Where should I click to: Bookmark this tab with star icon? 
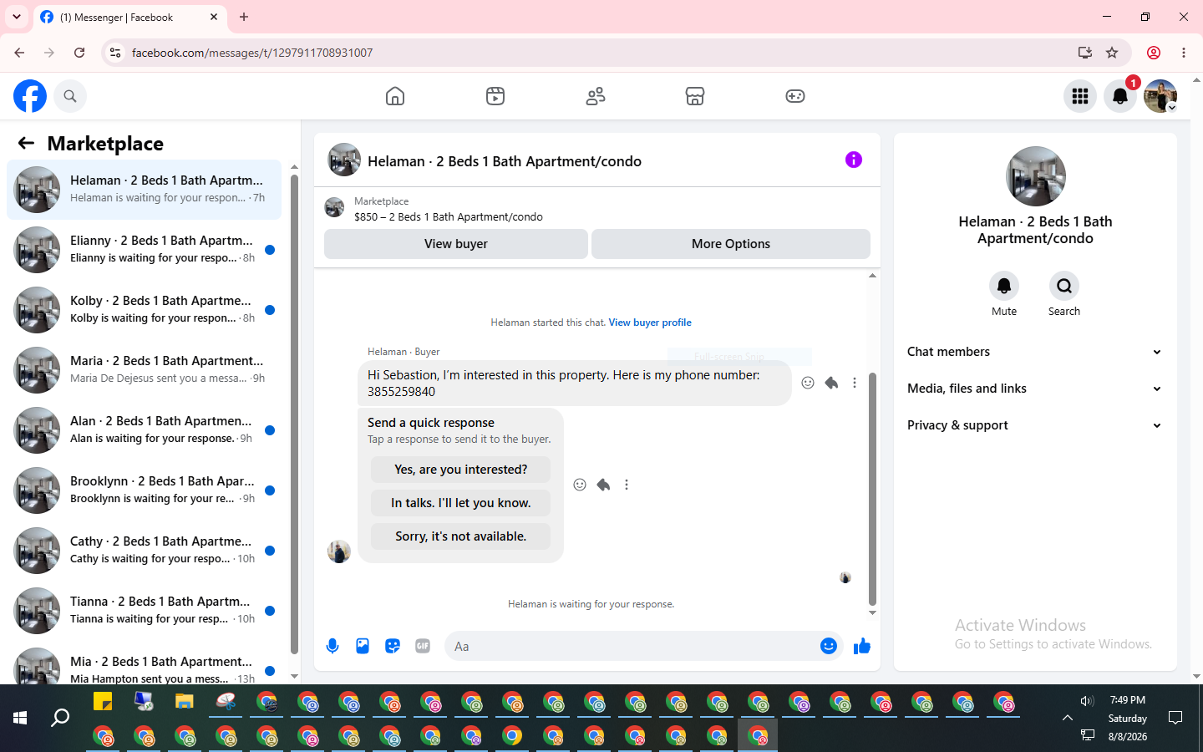(1112, 53)
